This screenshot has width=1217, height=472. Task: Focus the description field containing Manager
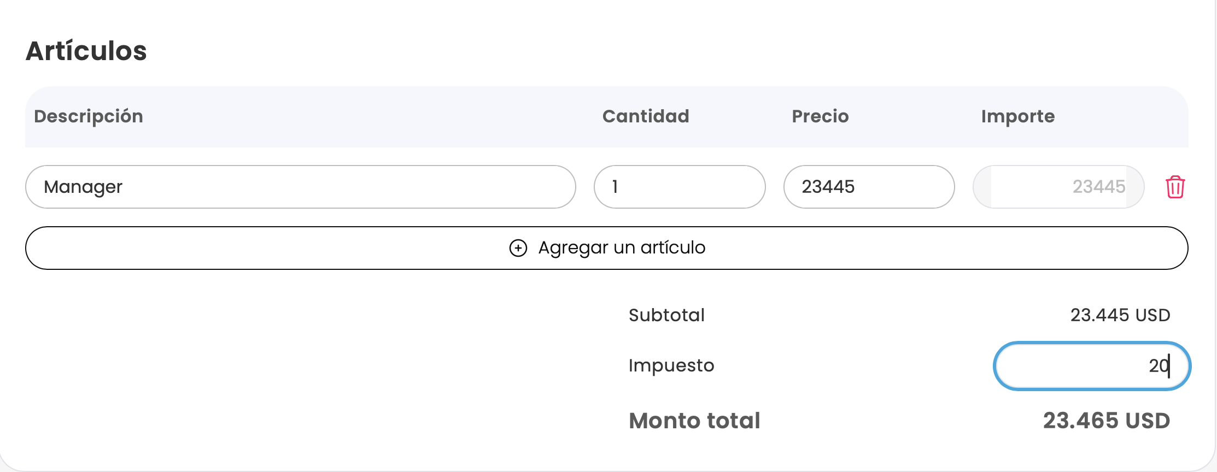[300, 187]
